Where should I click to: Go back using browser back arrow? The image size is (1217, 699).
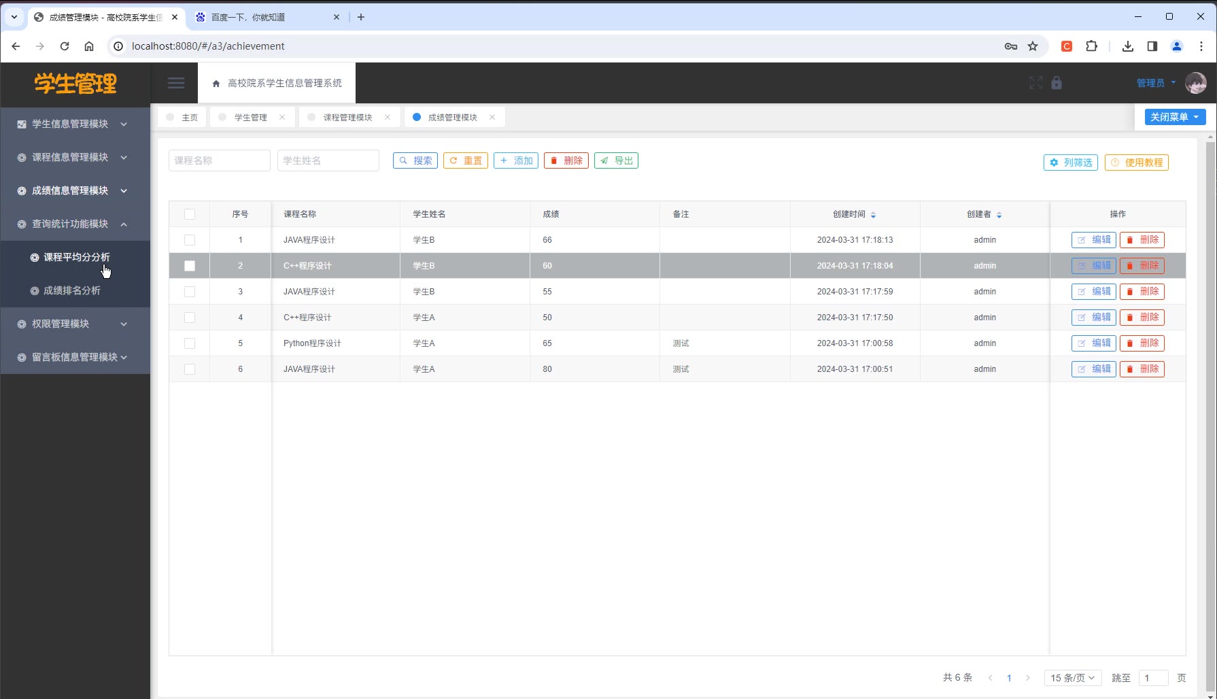16,46
